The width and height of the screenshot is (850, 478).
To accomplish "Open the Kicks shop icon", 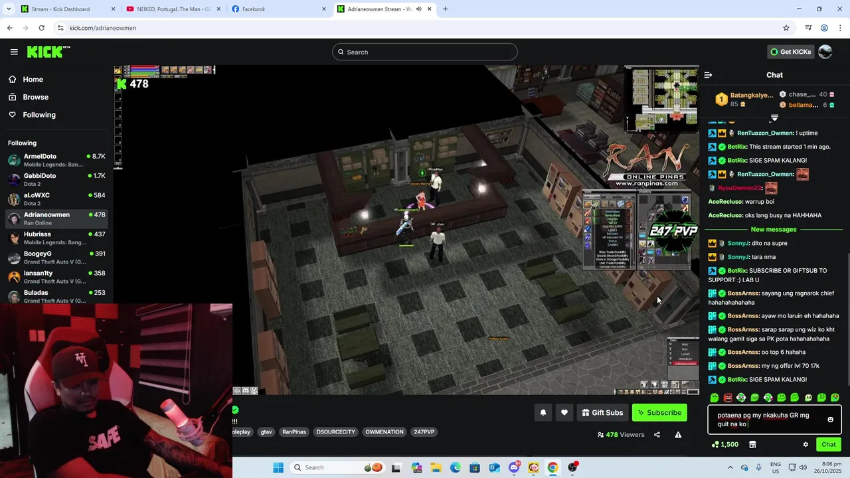I will coord(752,445).
